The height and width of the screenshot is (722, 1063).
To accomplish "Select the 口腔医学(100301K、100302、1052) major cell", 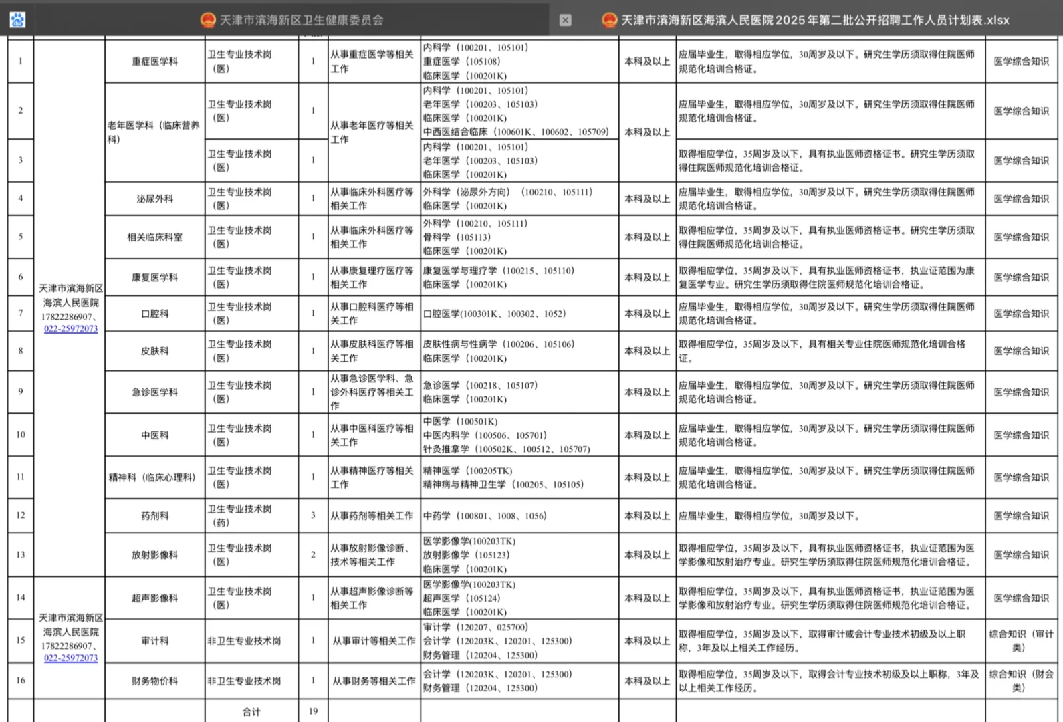I will coord(519,314).
